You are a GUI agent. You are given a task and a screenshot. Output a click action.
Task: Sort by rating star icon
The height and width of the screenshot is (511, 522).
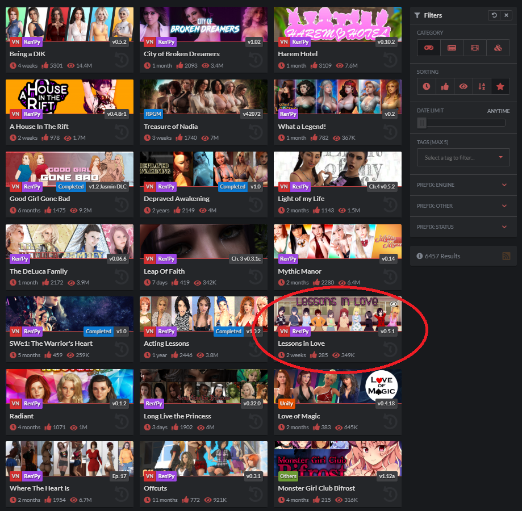[x=500, y=86]
